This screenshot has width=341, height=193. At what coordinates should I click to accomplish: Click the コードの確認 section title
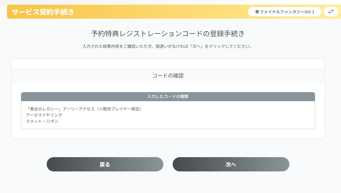(x=168, y=76)
